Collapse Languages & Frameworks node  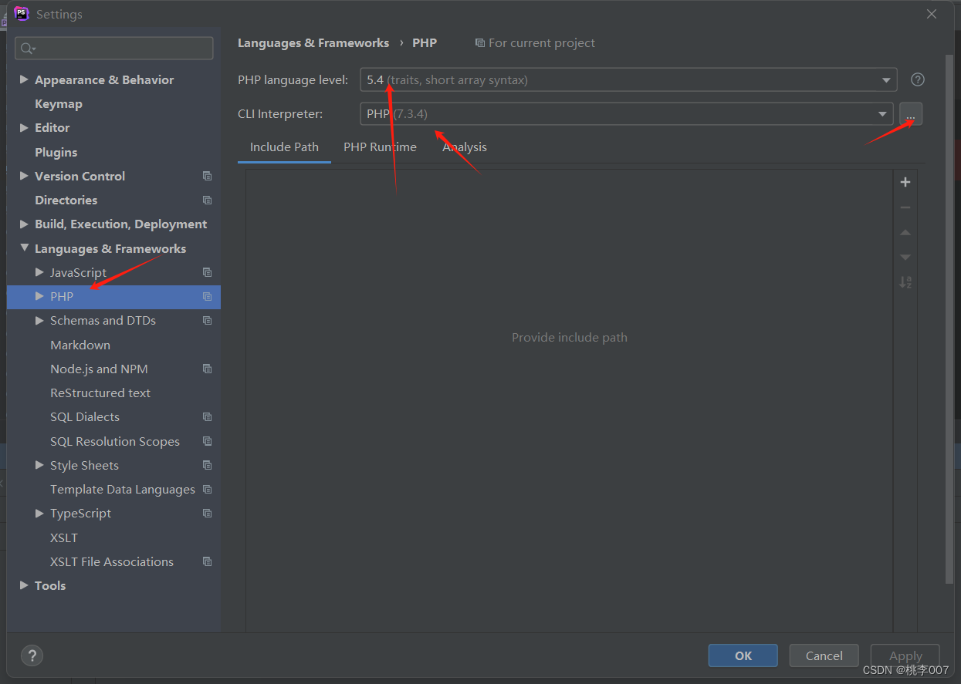point(24,248)
